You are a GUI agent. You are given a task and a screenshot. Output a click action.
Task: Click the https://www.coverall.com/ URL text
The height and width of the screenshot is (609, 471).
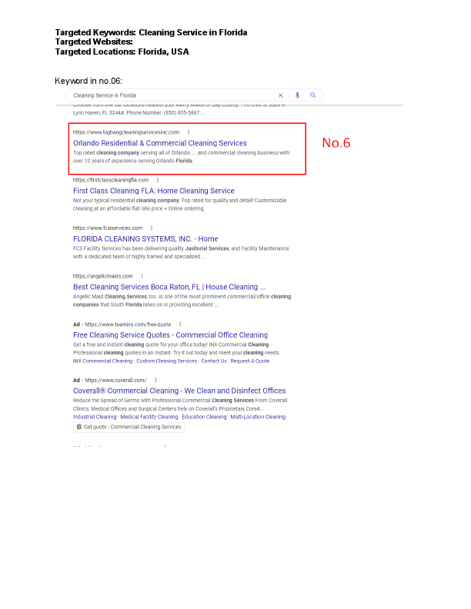point(115,380)
